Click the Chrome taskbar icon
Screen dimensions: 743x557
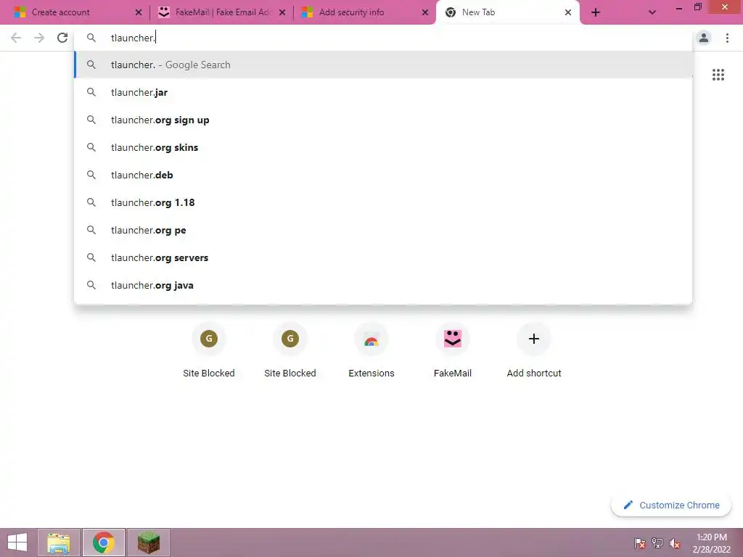tap(103, 542)
